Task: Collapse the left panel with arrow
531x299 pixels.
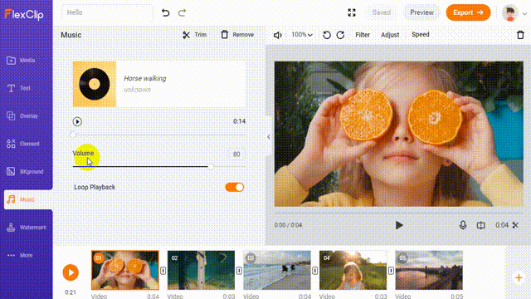Action: click(269, 136)
